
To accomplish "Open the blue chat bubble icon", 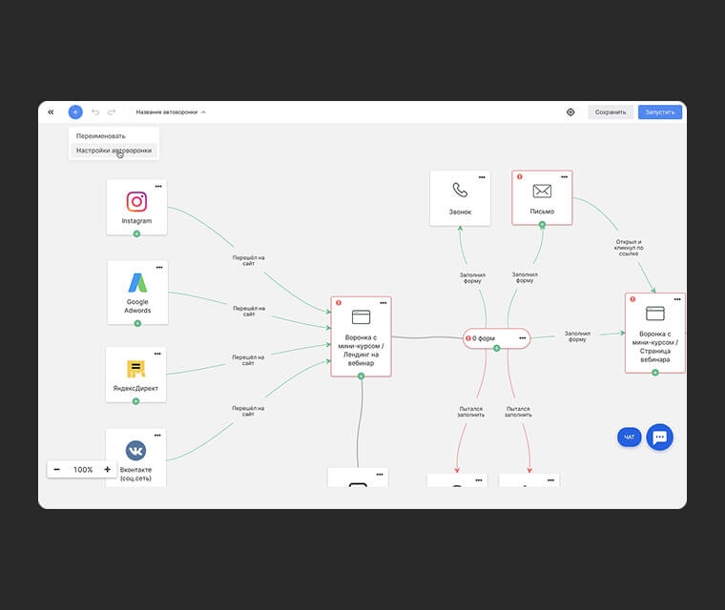I will [x=659, y=437].
